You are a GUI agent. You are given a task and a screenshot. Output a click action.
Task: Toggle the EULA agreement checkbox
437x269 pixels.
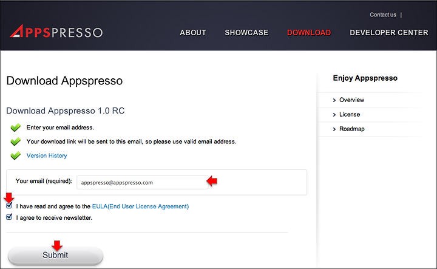tap(9, 206)
